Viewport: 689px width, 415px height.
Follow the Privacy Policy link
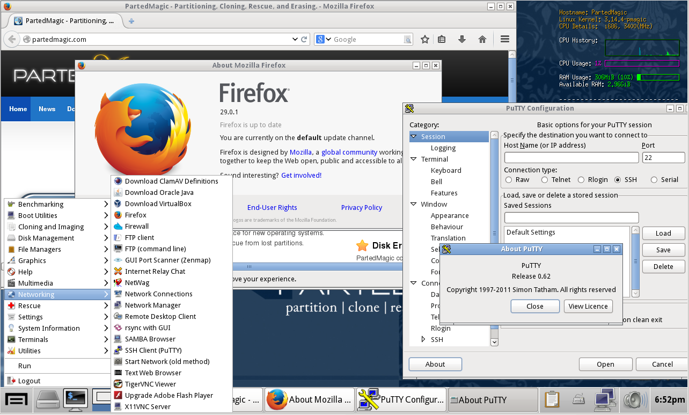(x=362, y=208)
